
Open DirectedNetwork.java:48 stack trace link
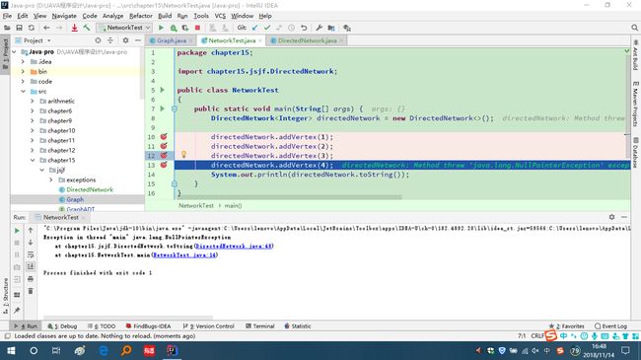[x=234, y=246]
